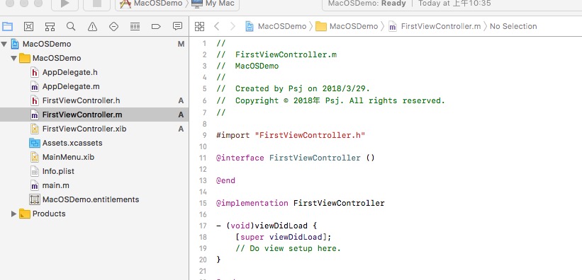The width and height of the screenshot is (582, 280).
Task: Show the Debug navigator
Action: click(x=135, y=26)
